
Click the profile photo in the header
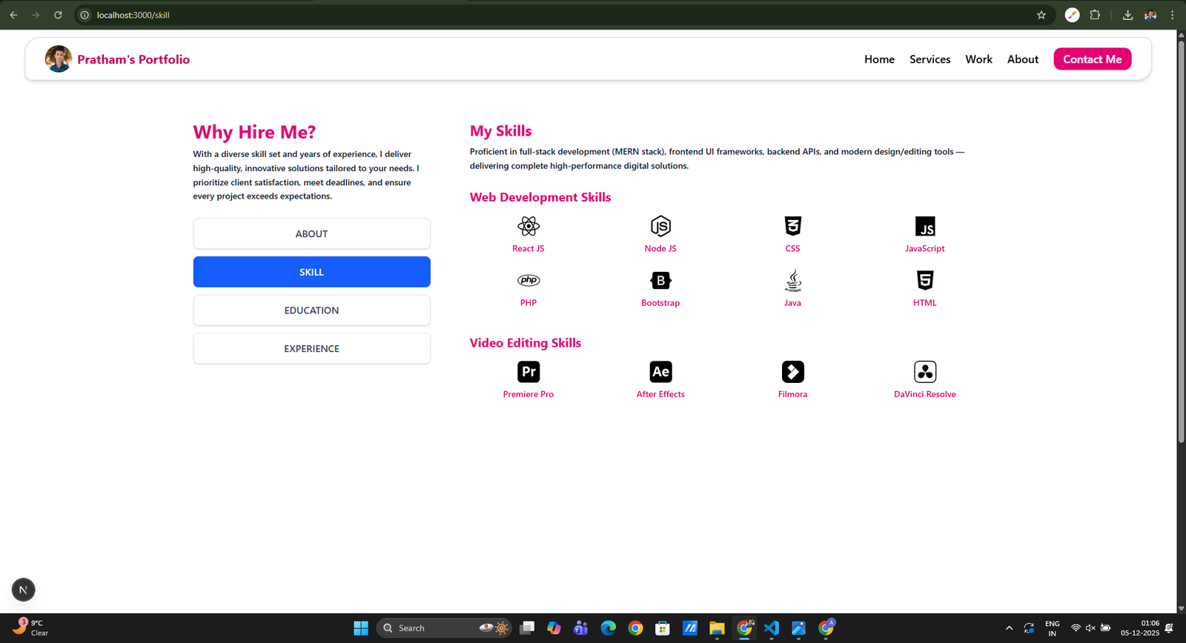(59, 59)
